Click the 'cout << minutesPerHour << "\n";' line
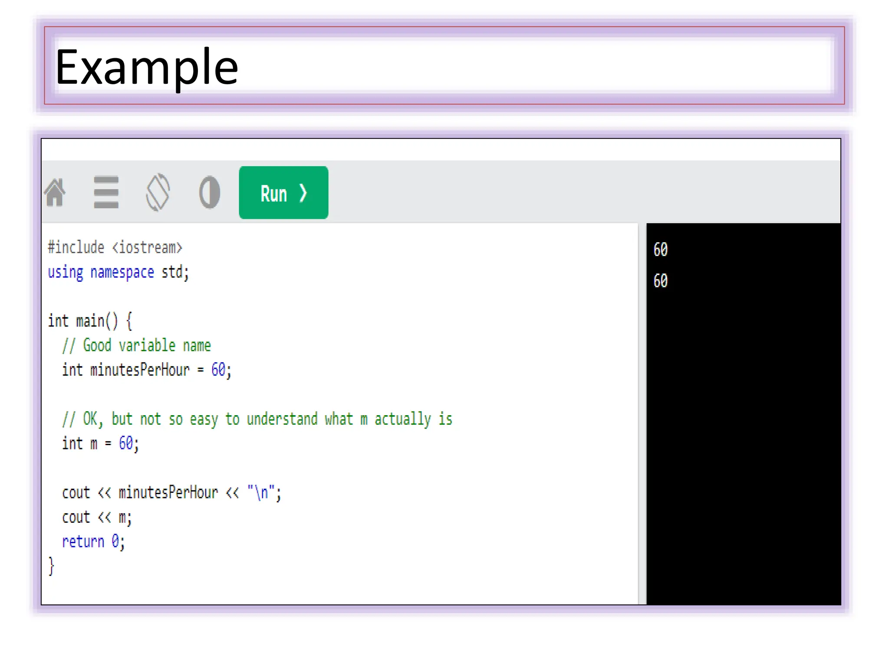The height and width of the screenshot is (667, 889). coord(171,493)
